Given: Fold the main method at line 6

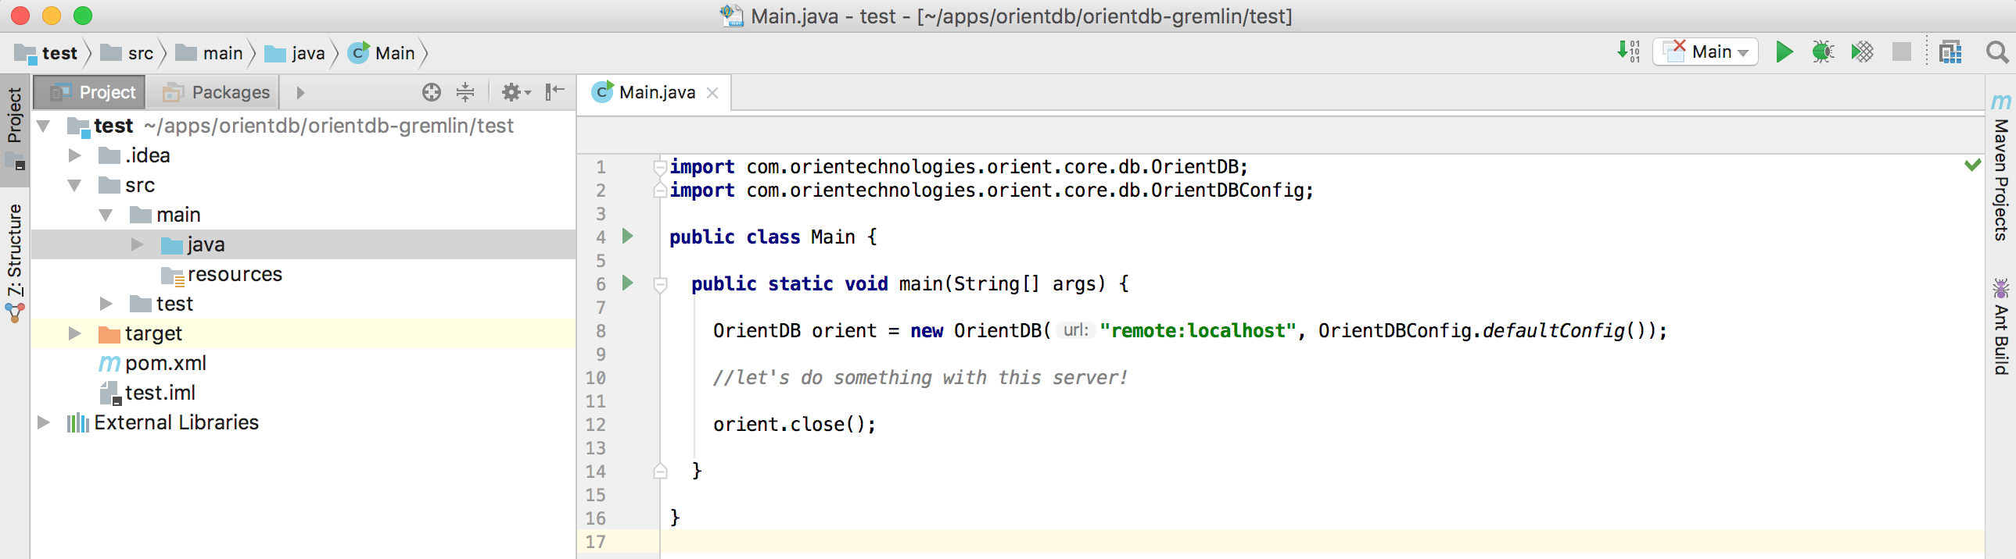Looking at the screenshot, I should (660, 284).
